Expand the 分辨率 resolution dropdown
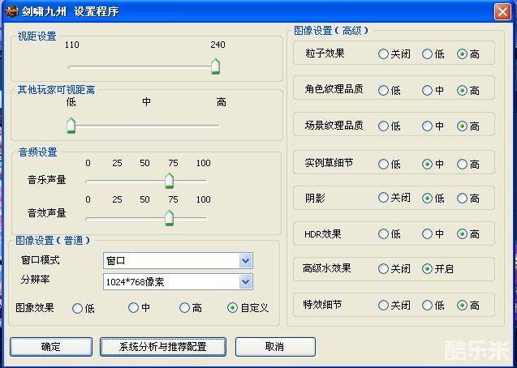Viewport: 517px width, 368px height. click(x=245, y=282)
